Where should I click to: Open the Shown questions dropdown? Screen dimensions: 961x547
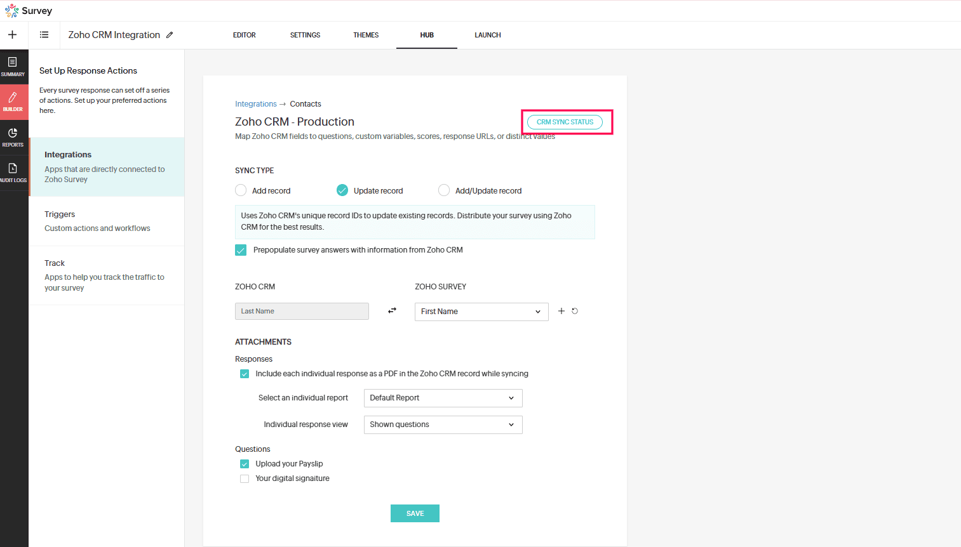pos(443,425)
